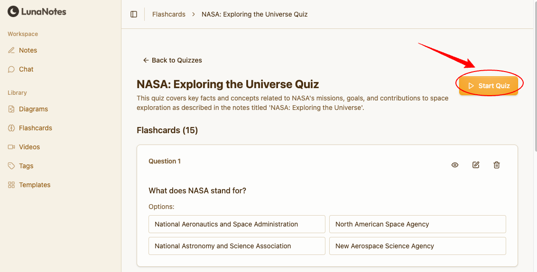Select option National Aeronautics and Space Administration
The height and width of the screenshot is (272, 537).
237,224
